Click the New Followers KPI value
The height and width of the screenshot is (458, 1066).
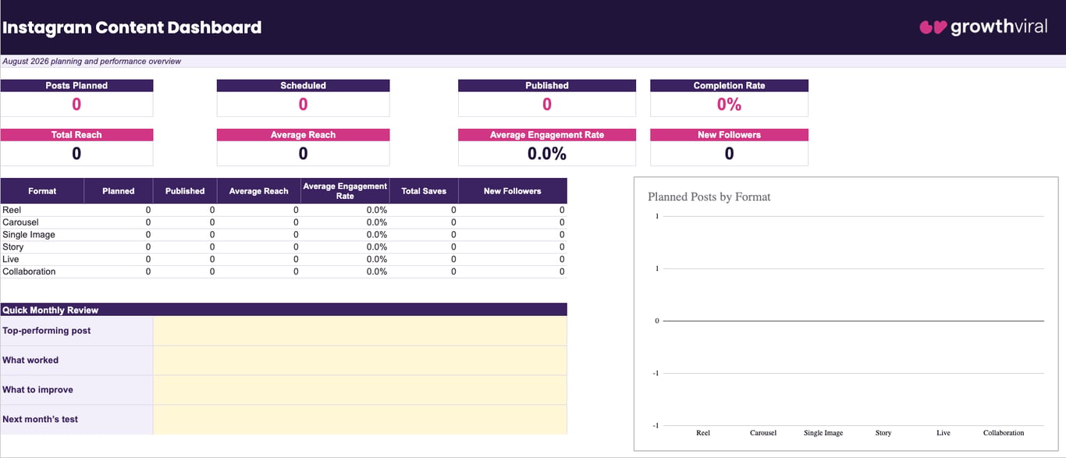coord(729,154)
